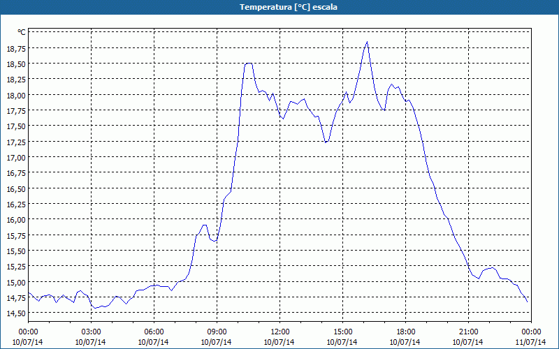Select the 14,75 y-axis label
Viewport: 559px width, 349px height.
16,298
